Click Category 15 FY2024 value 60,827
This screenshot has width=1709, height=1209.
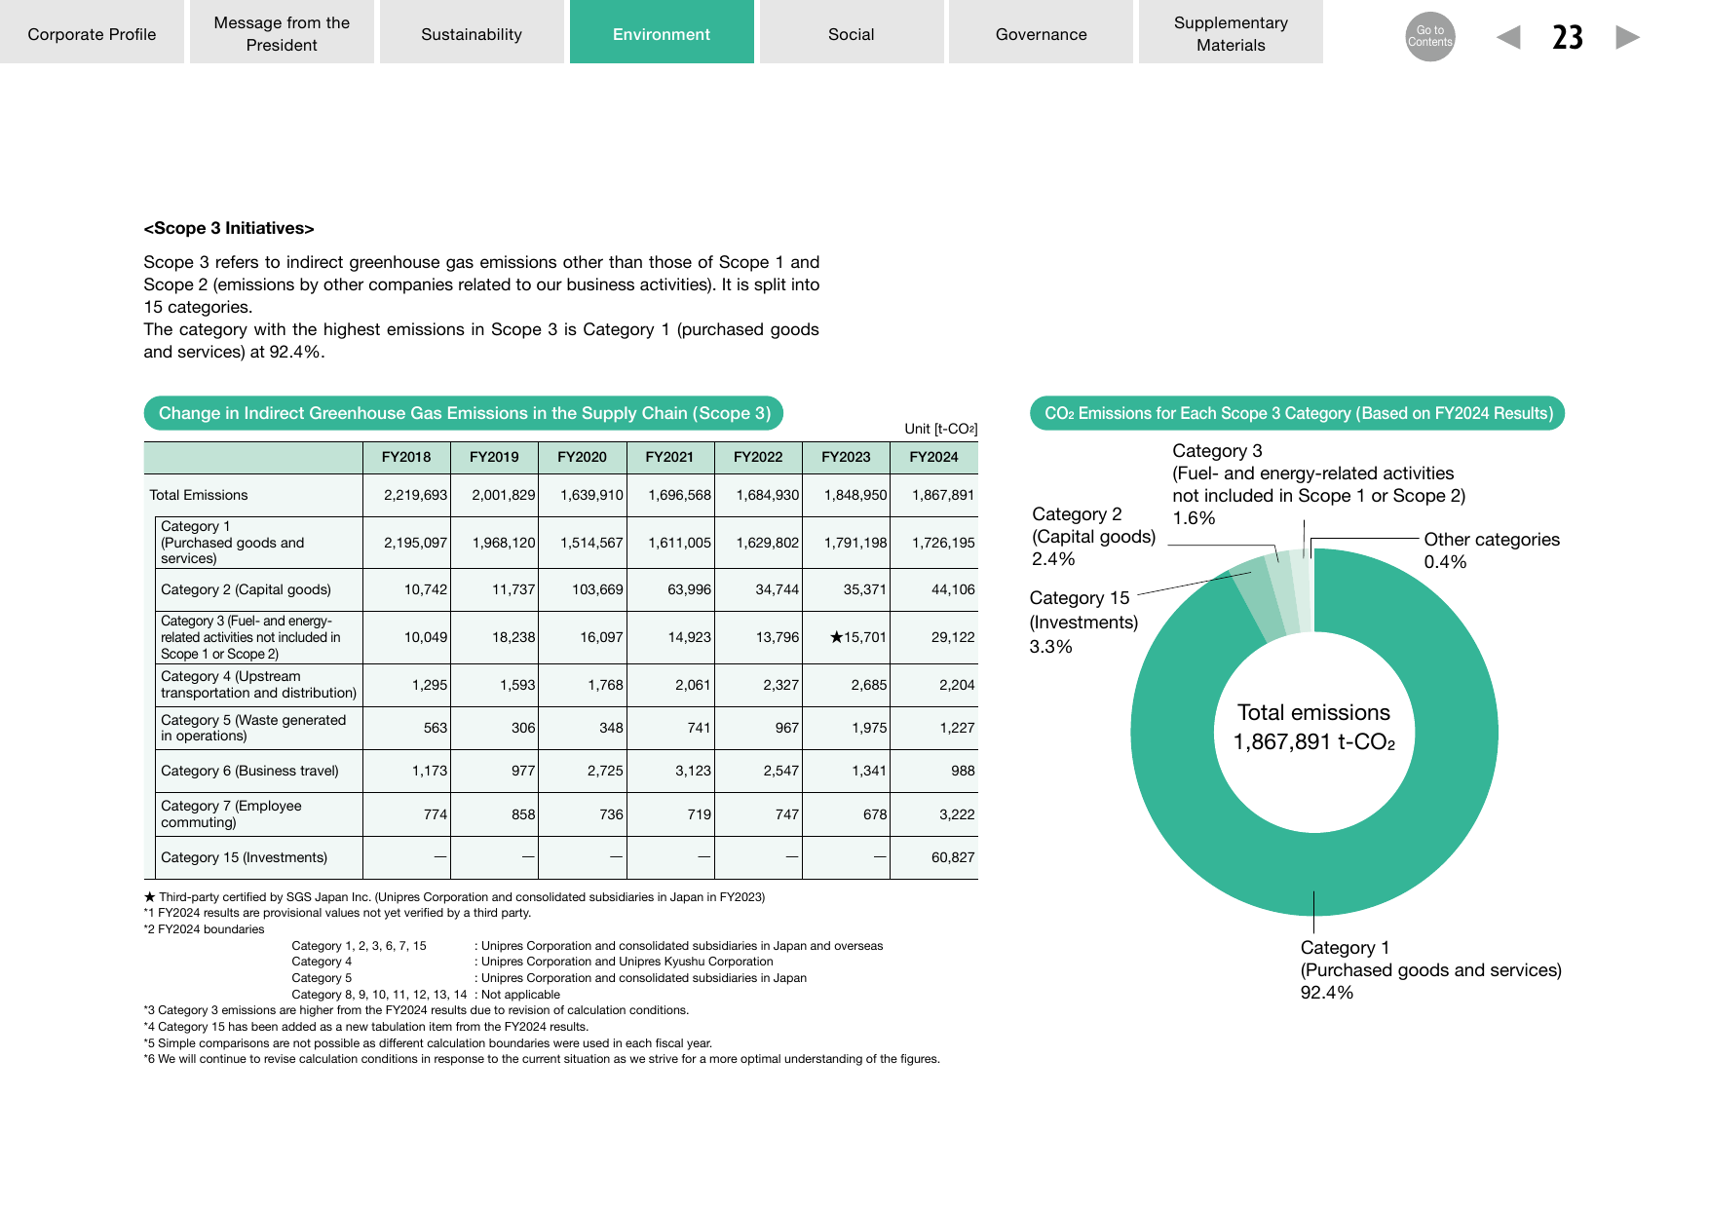953,857
